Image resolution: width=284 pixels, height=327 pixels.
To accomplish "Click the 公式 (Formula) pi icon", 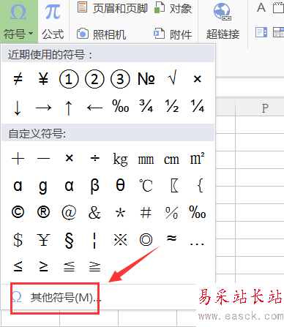I will (x=53, y=12).
